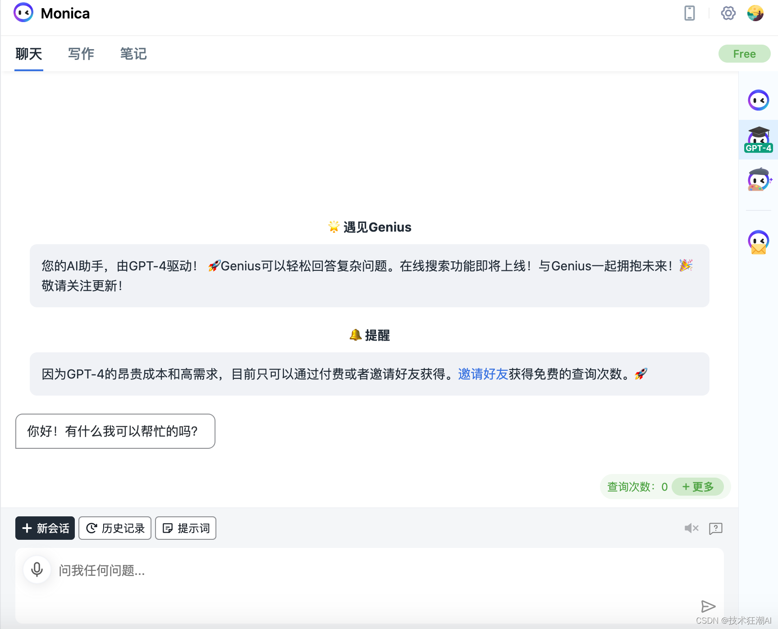
Task: Click the Free plan badge
Action: (x=744, y=54)
